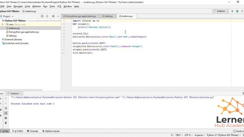Open the Window menu
The width and height of the screenshot is (244, 137).
(x=67, y=6)
